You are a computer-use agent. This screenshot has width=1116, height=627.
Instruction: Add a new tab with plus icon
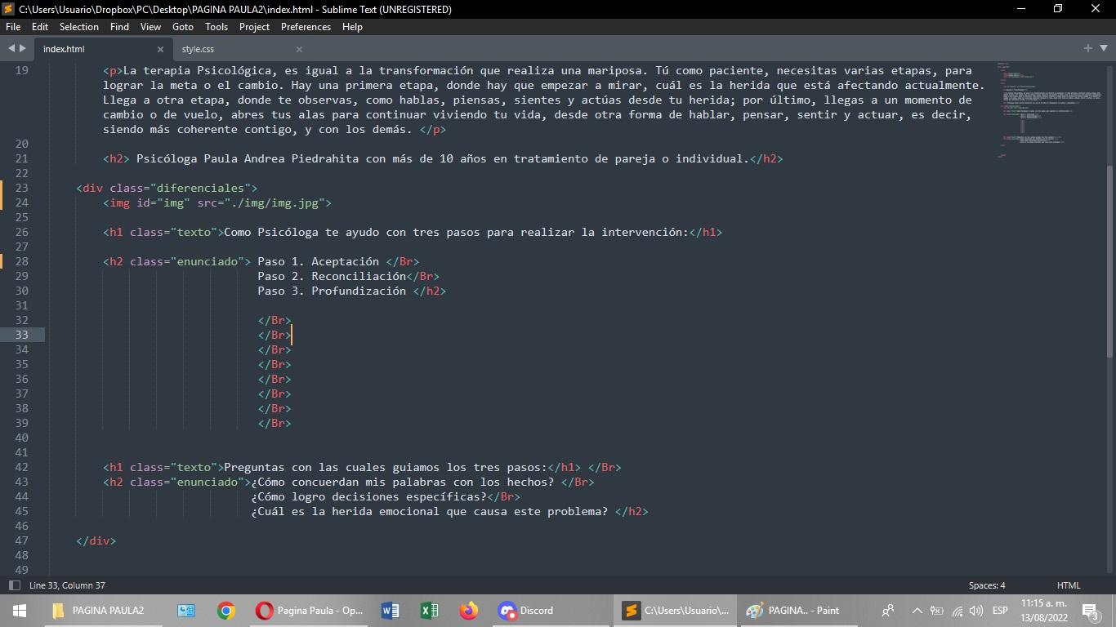(x=1088, y=48)
